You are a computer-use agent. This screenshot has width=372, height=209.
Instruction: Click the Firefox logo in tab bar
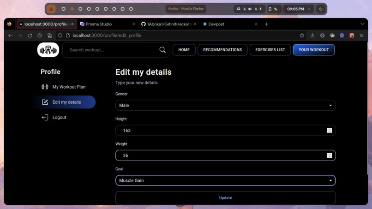pyautogui.click(x=9, y=24)
